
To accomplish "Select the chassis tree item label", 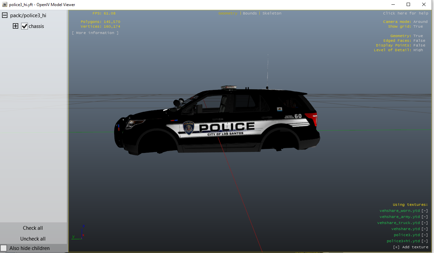I will [36, 26].
